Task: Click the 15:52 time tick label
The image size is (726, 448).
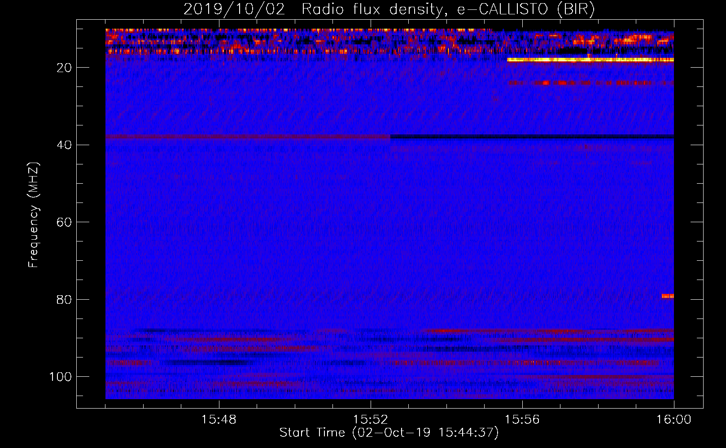Action: tap(371, 420)
